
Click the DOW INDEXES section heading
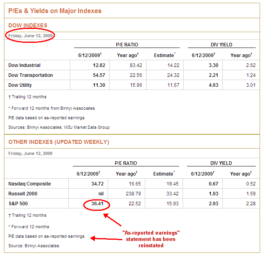28,26
